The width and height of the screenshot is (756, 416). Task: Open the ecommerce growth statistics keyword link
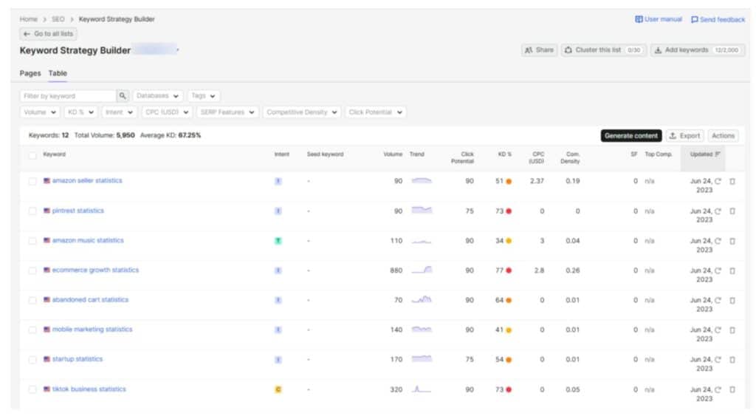[95, 270]
